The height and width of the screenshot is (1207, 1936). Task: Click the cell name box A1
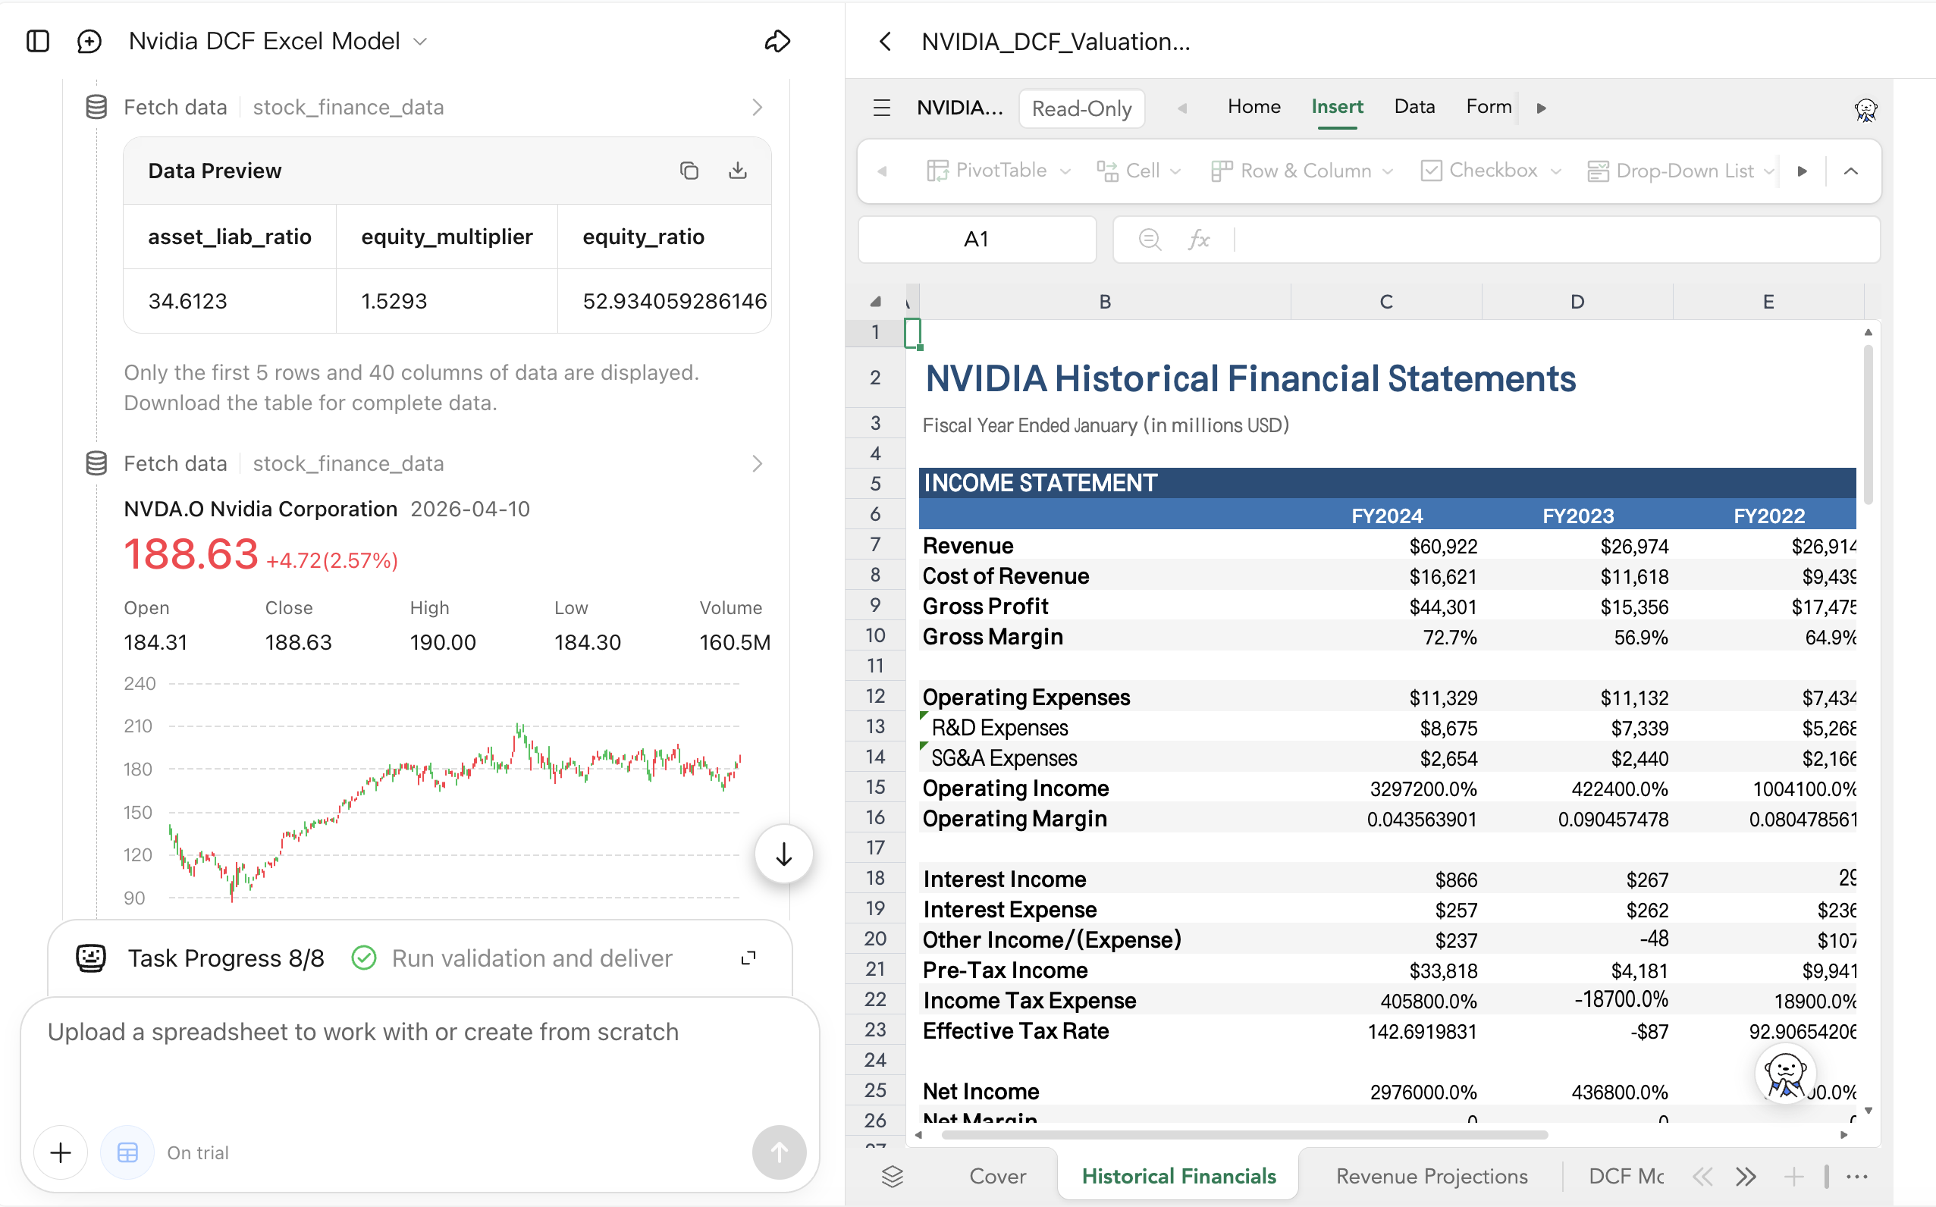point(976,239)
